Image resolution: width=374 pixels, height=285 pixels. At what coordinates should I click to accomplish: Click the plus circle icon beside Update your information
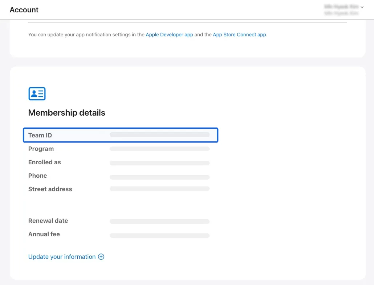tap(101, 257)
